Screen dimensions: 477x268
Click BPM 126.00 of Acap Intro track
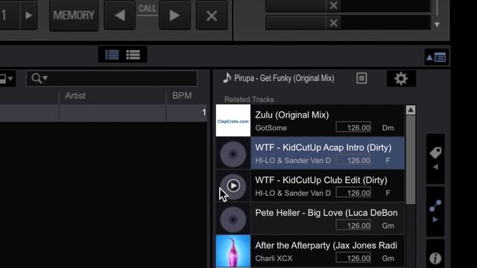click(x=353, y=160)
